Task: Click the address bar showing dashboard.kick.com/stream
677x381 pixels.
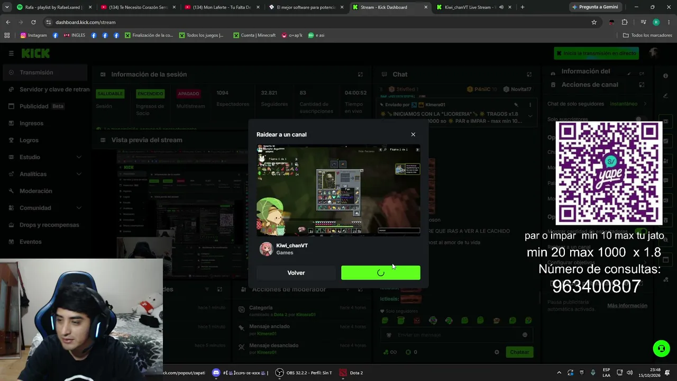Action: point(317,22)
